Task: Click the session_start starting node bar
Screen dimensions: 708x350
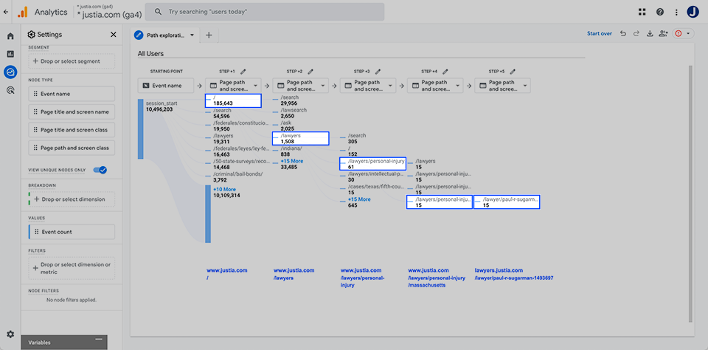Action: click(x=141, y=170)
